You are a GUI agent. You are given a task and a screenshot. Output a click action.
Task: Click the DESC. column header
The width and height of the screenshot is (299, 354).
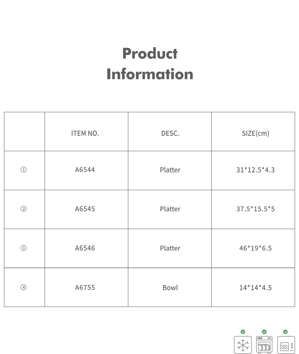(x=170, y=133)
